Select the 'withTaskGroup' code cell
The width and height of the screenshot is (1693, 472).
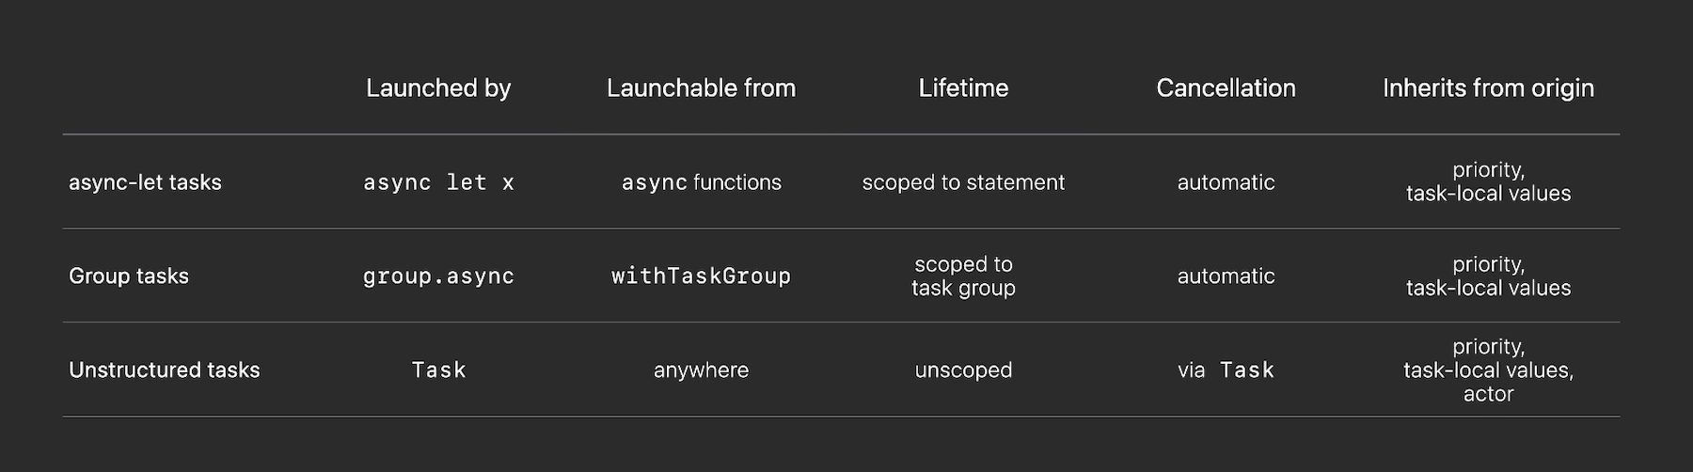701,276
